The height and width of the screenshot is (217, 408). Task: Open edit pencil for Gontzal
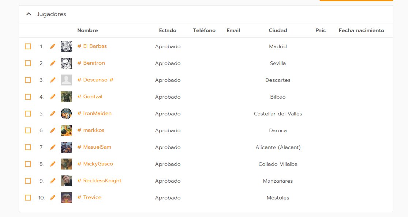tap(53, 97)
